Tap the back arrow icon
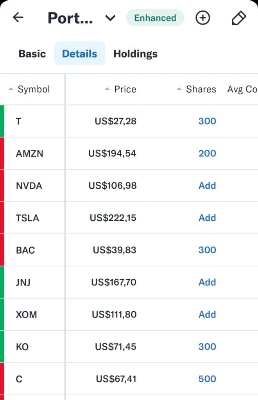 pos(18,18)
